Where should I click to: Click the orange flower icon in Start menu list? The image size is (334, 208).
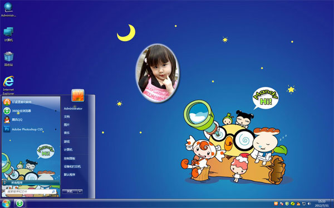(7, 102)
